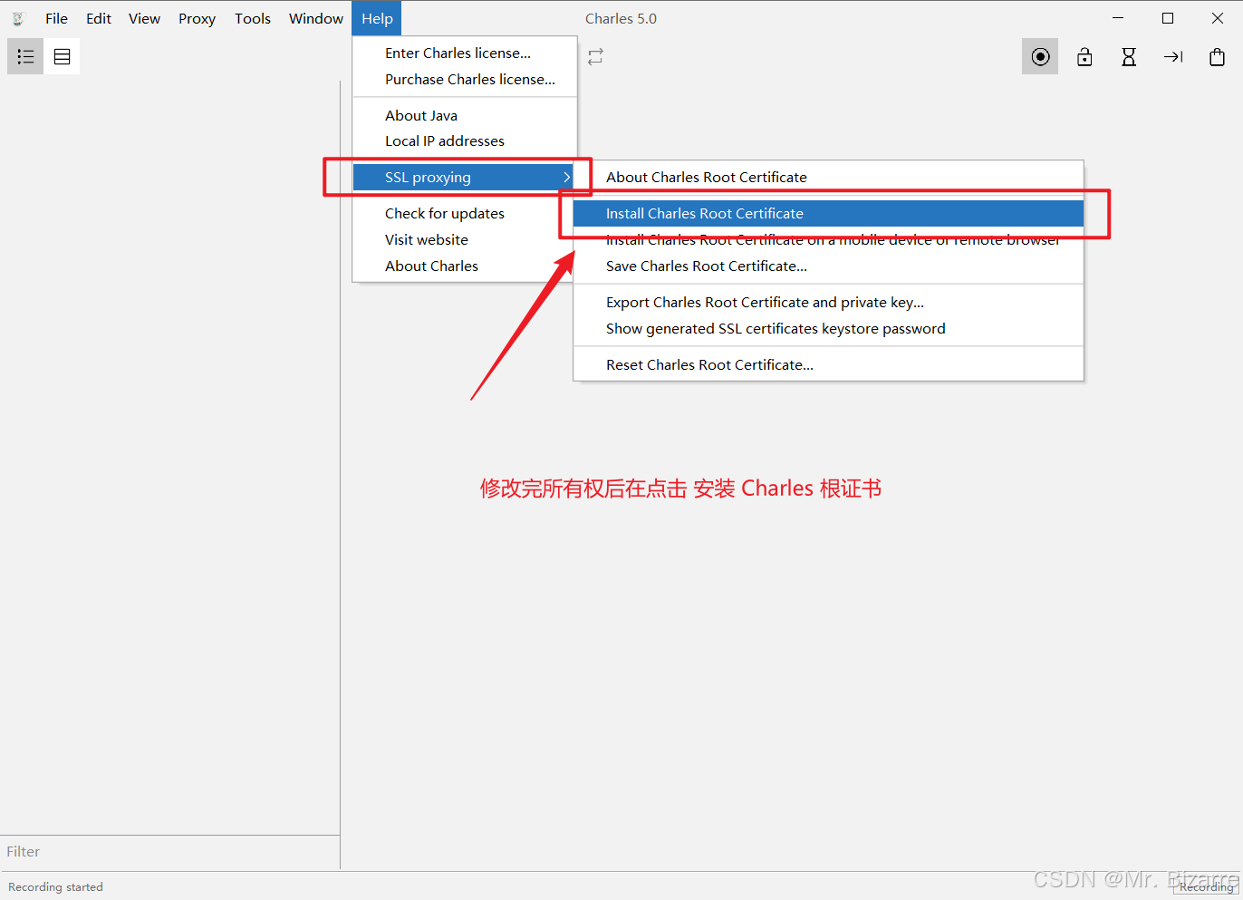The width and height of the screenshot is (1243, 900).
Task: Open the Edit menu
Action: (x=99, y=18)
